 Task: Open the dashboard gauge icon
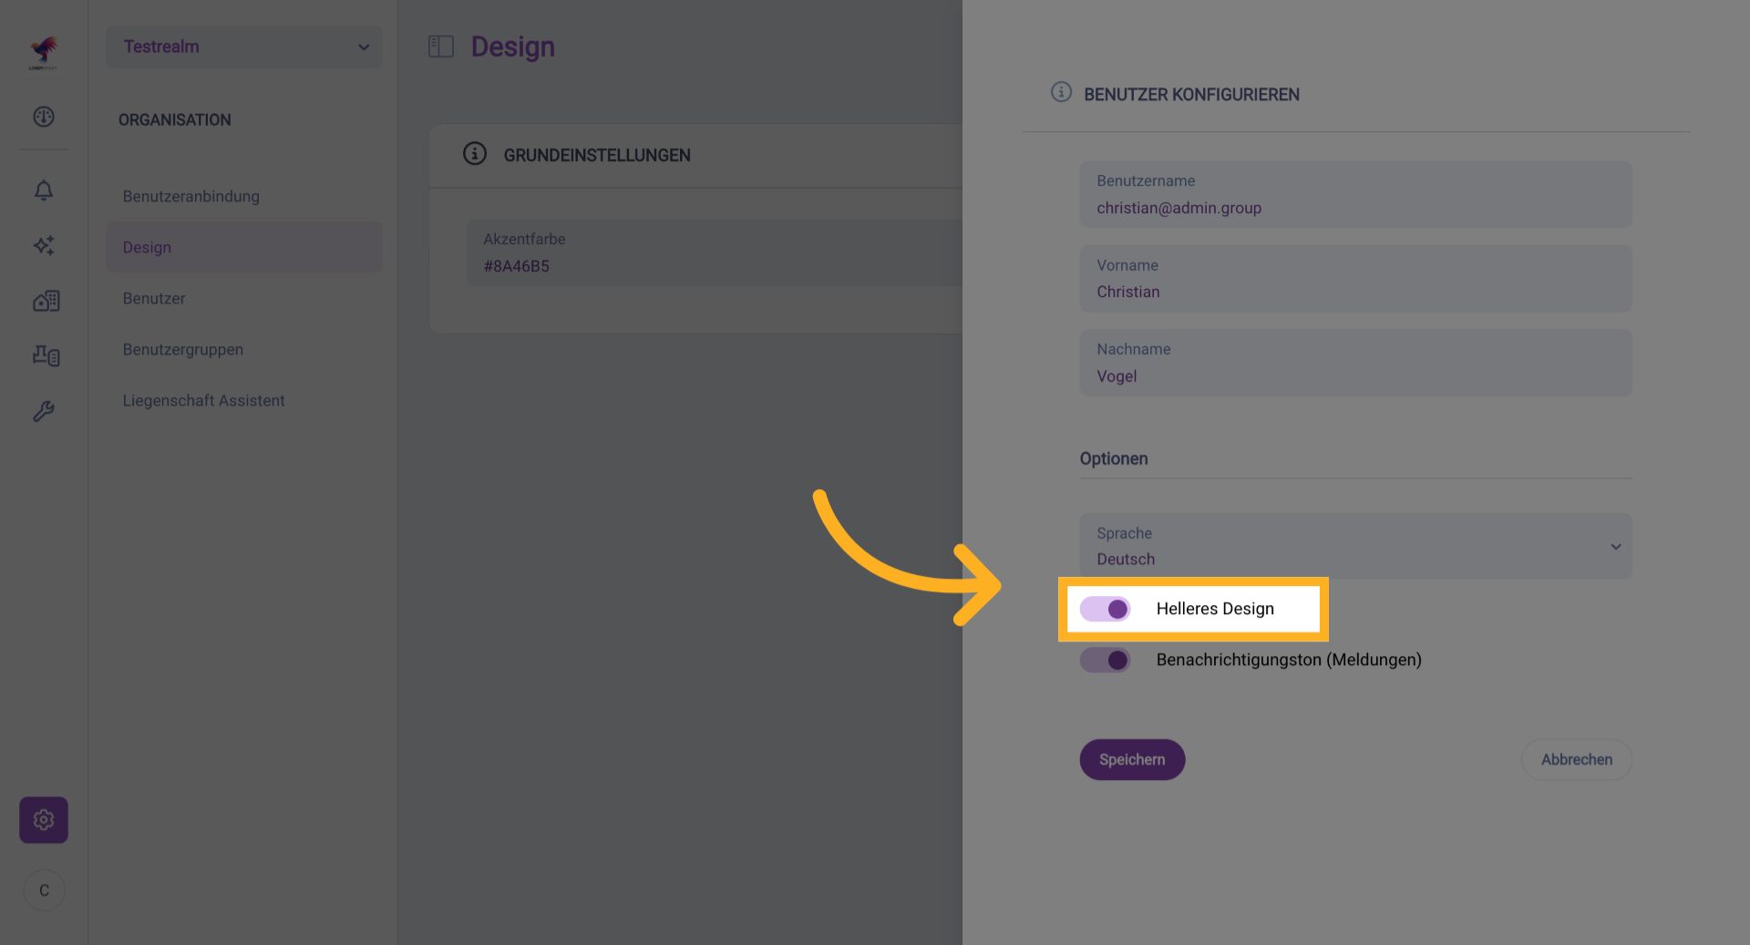tap(43, 117)
